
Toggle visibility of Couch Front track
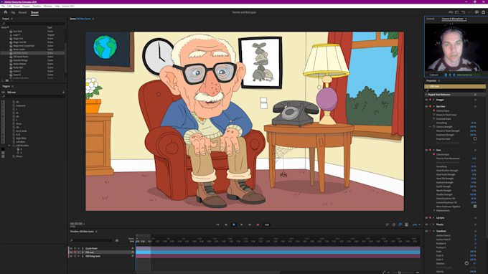[71, 248]
